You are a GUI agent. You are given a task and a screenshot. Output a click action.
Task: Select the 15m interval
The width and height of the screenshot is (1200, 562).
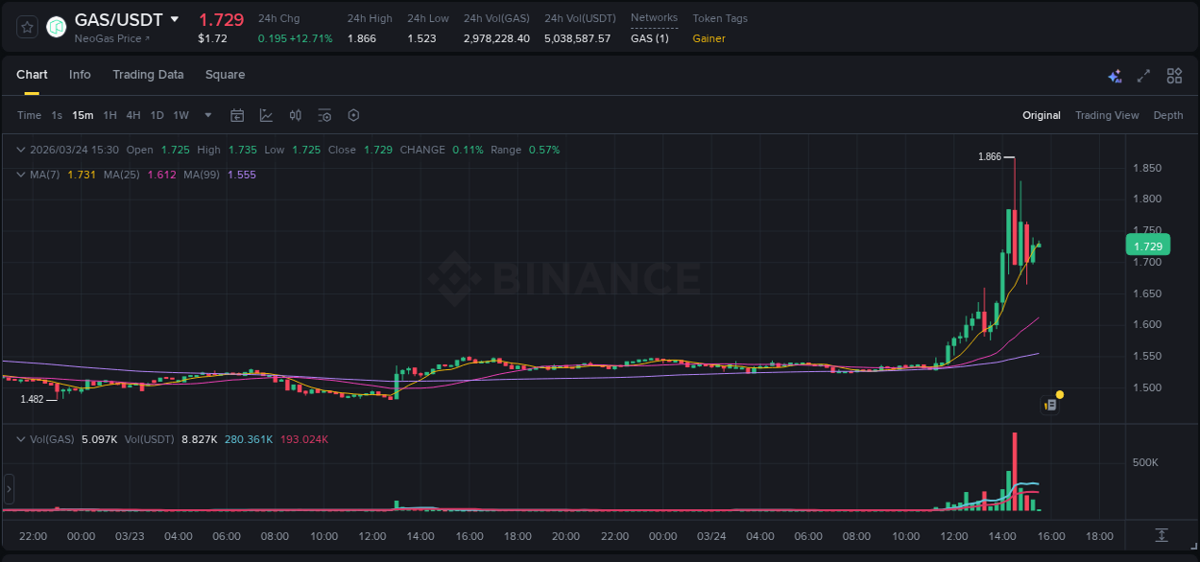tap(83, 115)
